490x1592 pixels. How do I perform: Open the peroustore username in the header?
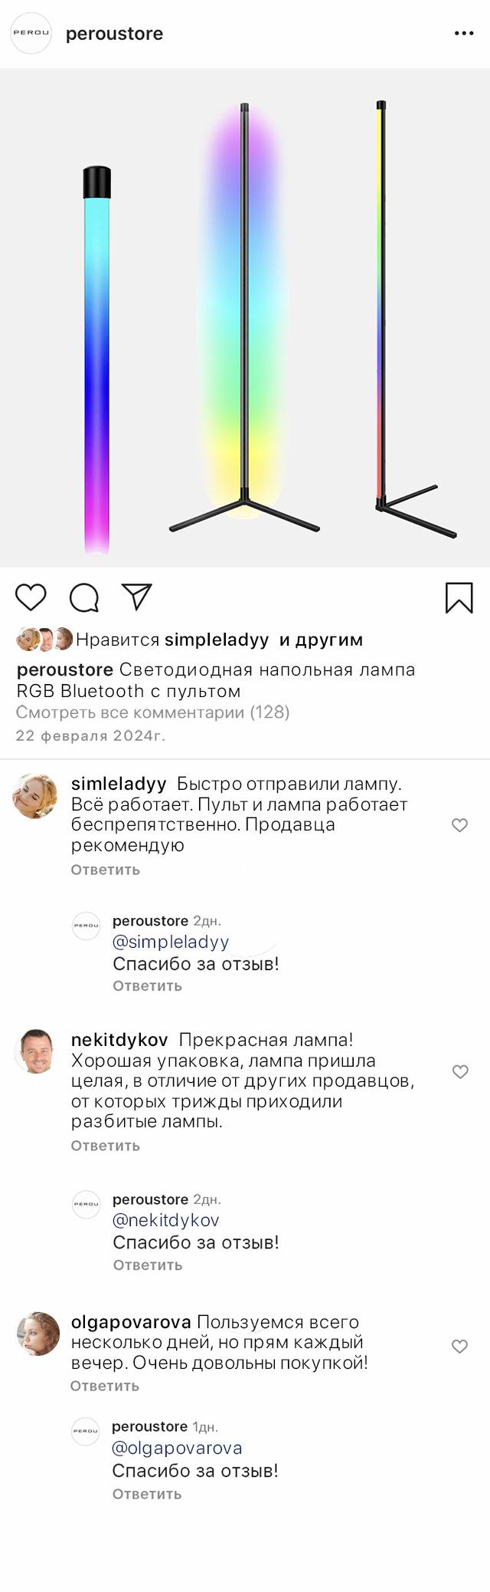pos(115,34)
